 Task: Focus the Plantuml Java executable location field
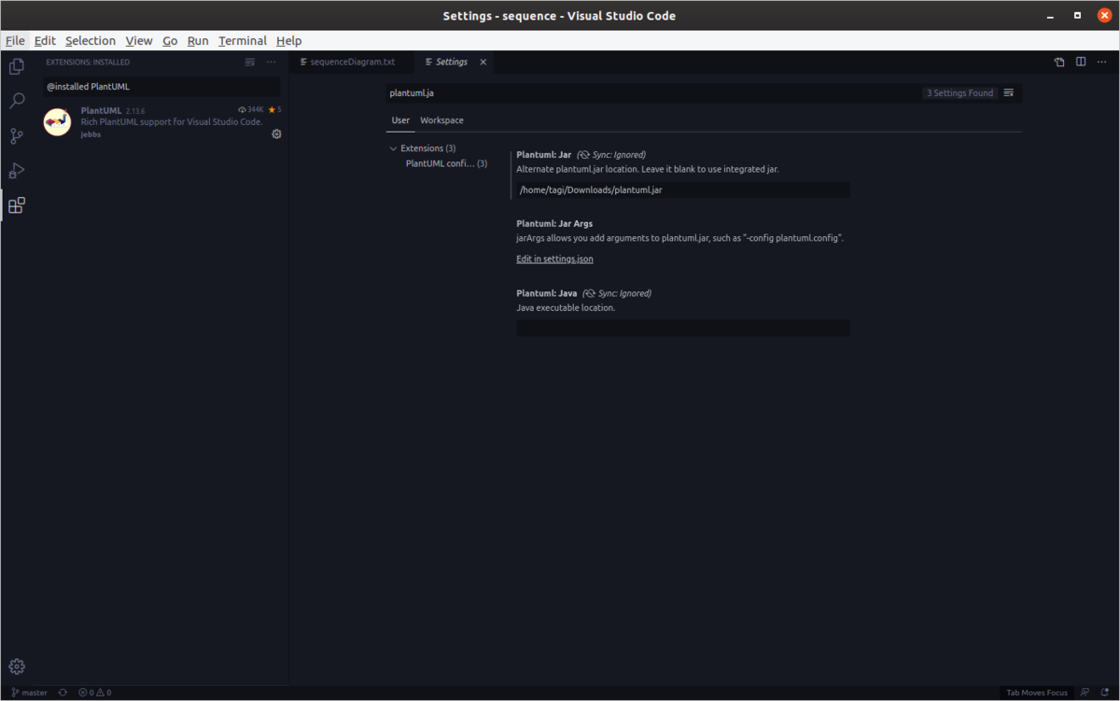(x=683, y=328)
